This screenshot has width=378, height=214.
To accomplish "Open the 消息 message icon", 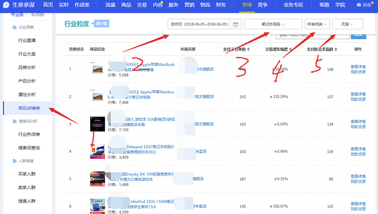I will click(x=359, y=5).
